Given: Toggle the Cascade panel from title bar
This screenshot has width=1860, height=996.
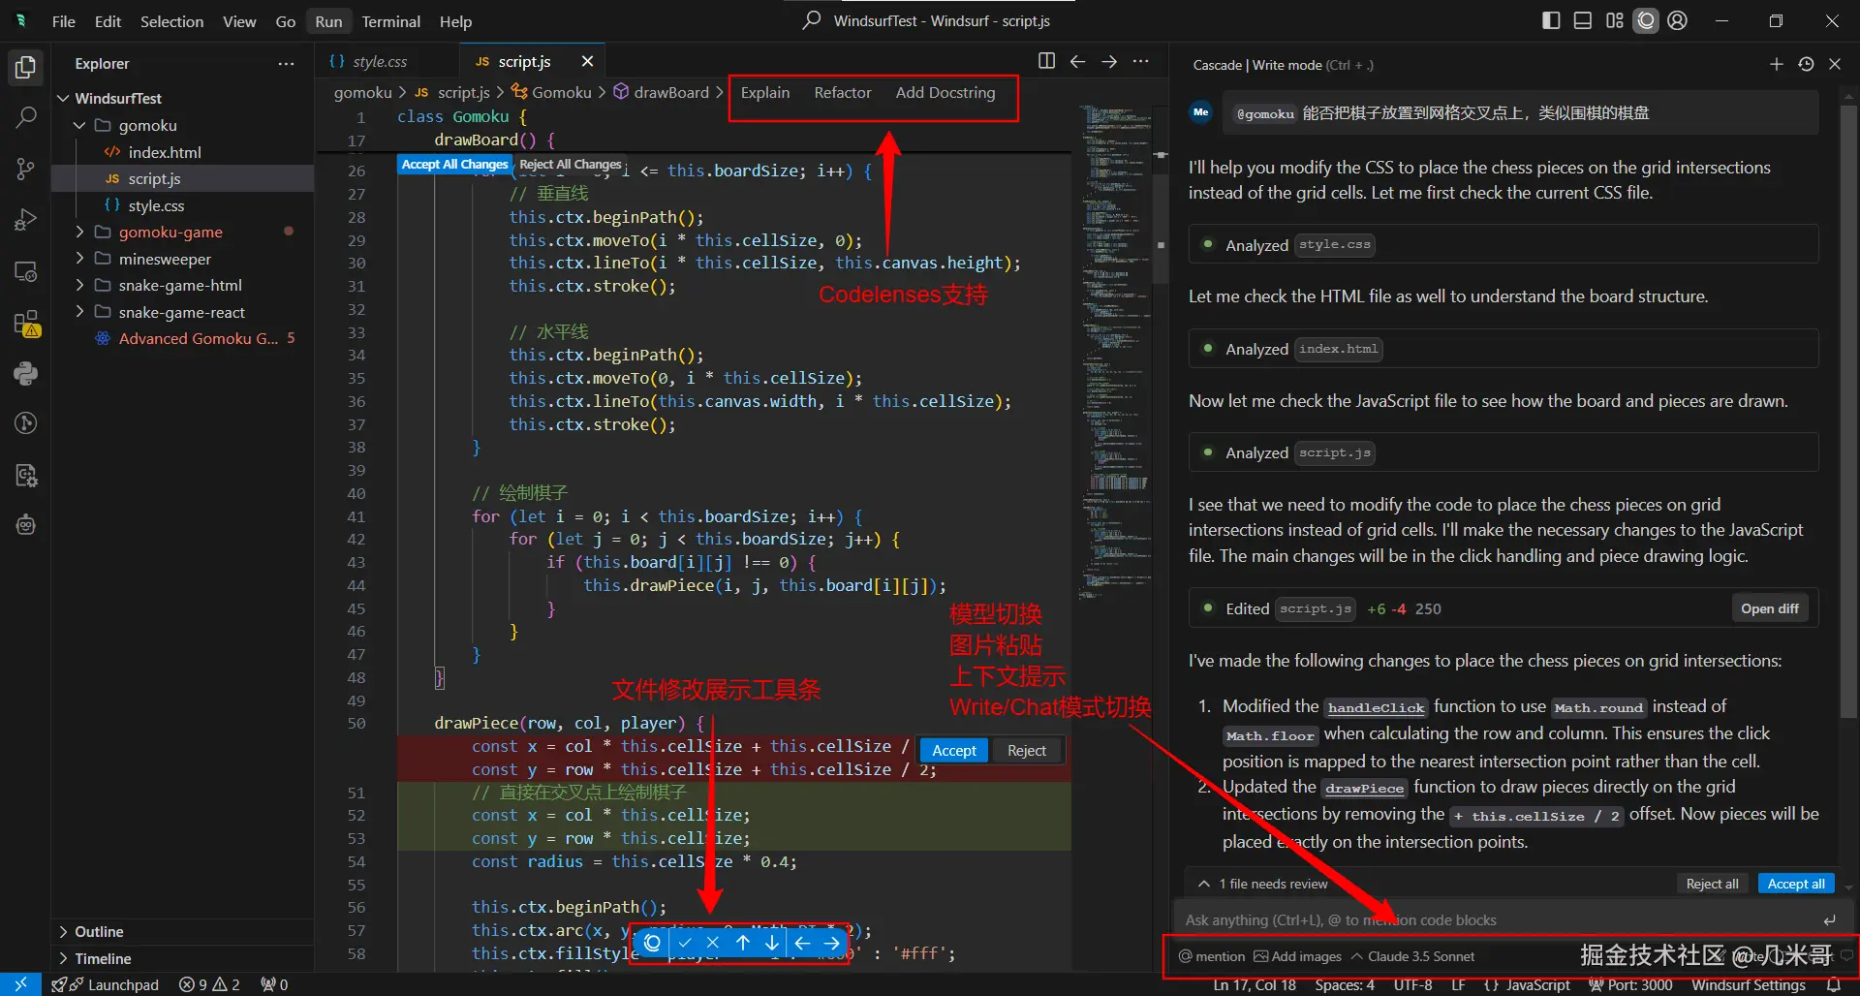Looking at the screenshot, I should [x=1646, y=20].
